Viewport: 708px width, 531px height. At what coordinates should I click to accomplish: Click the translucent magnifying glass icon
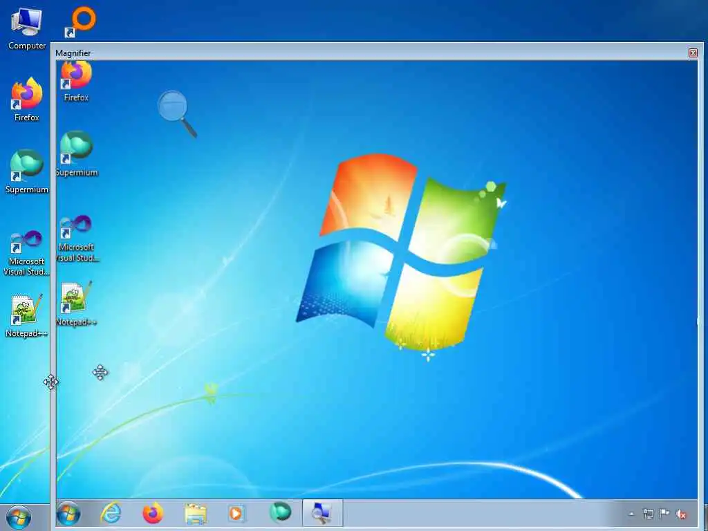click(177, 114)
